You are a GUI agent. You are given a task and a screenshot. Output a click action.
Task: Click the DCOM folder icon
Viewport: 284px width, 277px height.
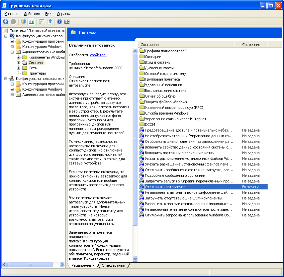coord(142,124)
